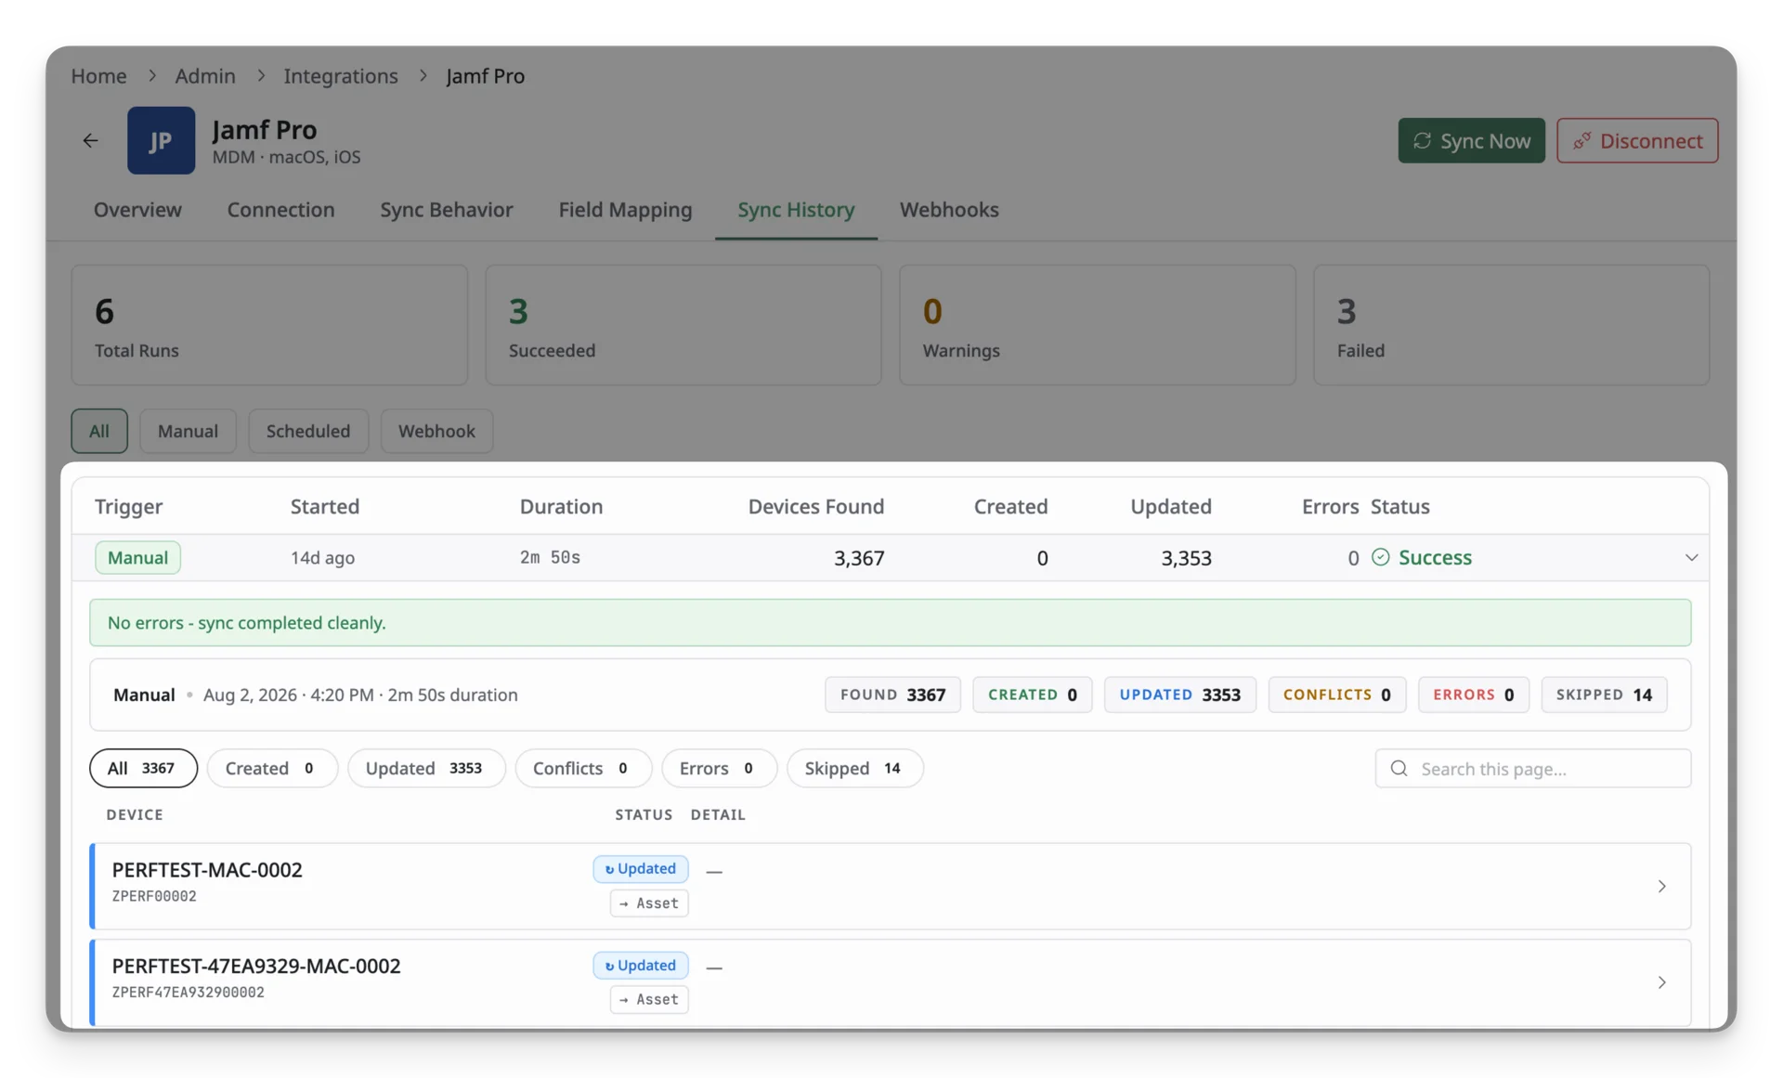1783x1078 pixels.
Task: Open the Webhooks tab
Action: 949,210
